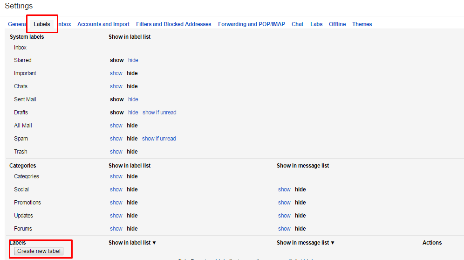Screen dimensions: 464x260
Task: Go to the Themes settings tab
Action: click(362, 24)
